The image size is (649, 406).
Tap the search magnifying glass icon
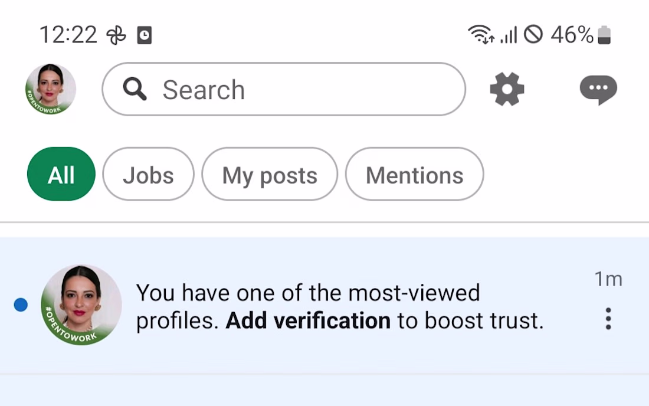pyautogui.click(x=135, y=90)
